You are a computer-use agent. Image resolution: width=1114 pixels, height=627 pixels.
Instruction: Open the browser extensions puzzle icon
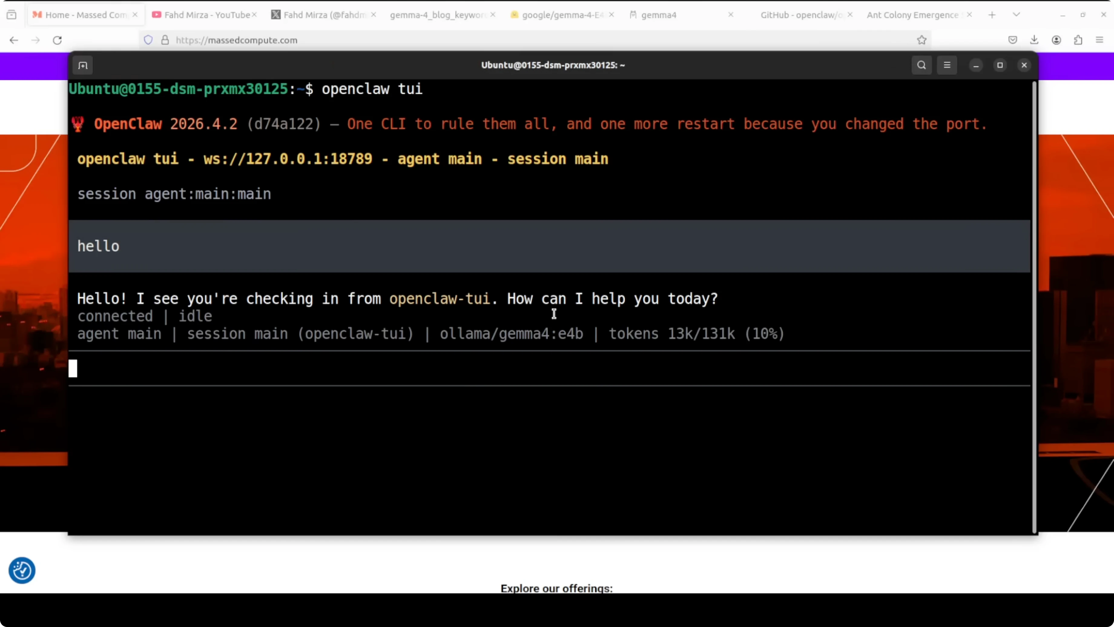[1078, 40]
